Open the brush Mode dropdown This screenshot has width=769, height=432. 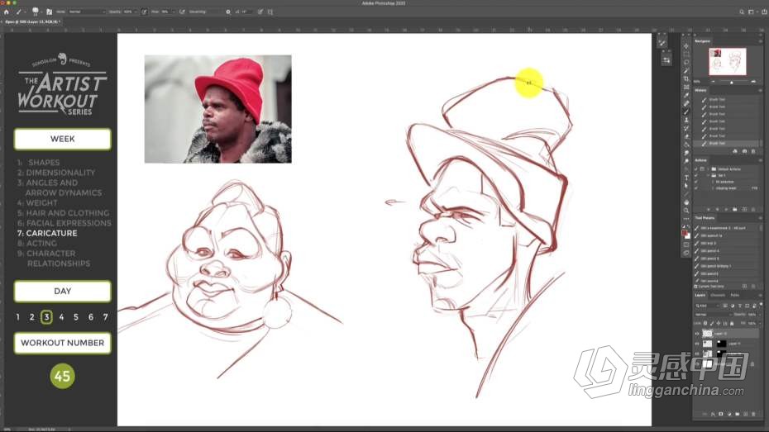[86, 12]
